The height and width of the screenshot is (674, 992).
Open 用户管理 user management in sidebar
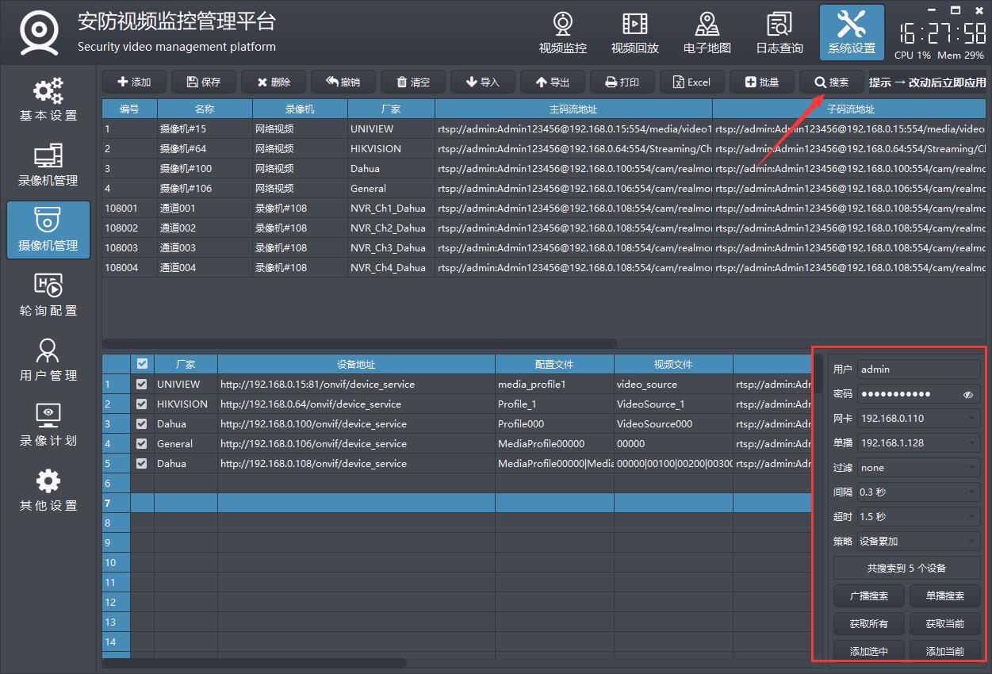pos(48,361)
